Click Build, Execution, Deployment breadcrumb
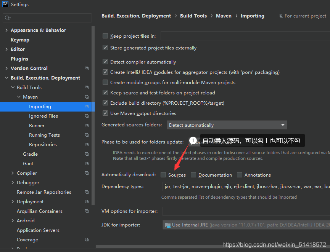330x252 pixels. point(136,16)
